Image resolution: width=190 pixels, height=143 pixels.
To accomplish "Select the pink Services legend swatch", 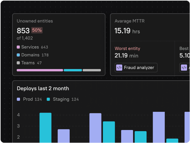I will point(19,47).
